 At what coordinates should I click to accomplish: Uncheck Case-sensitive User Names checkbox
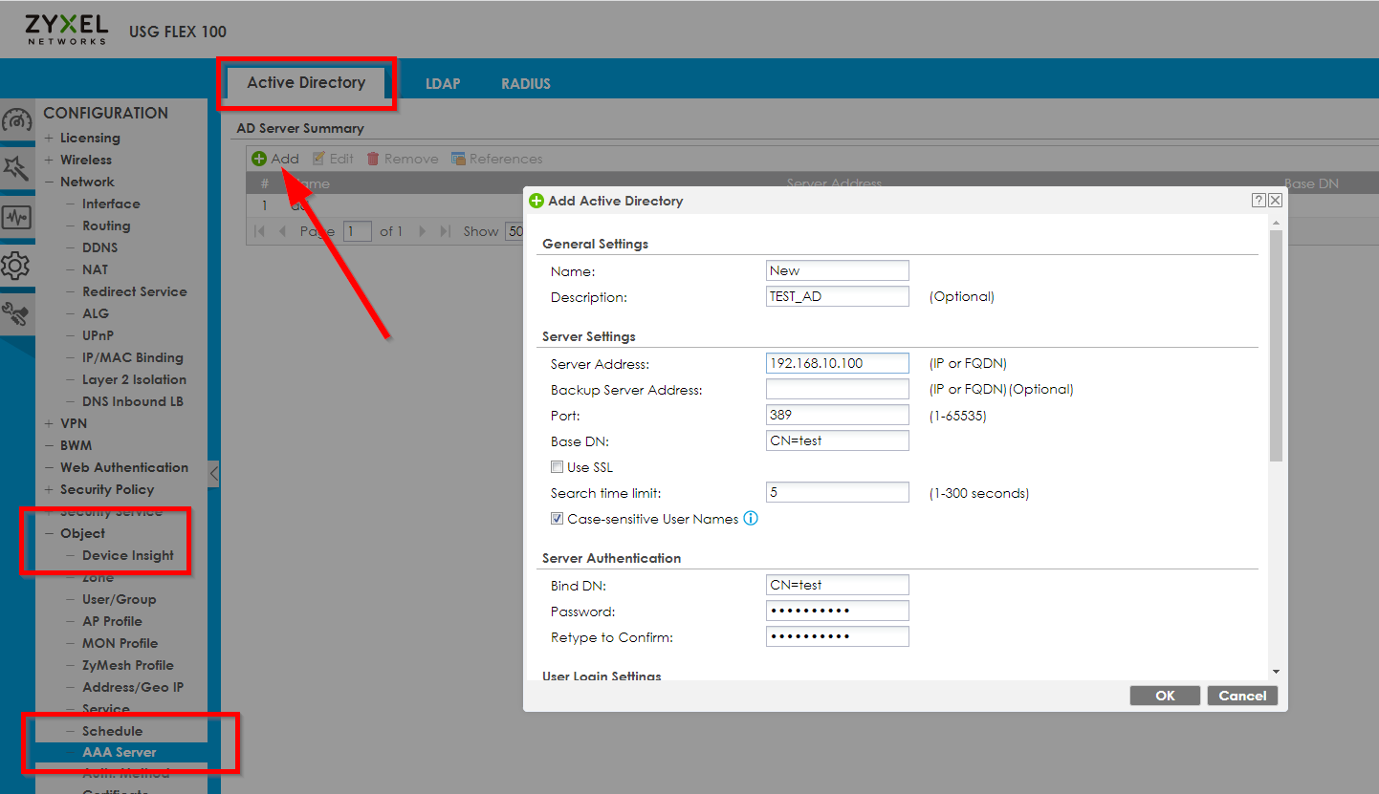point(557,519)
